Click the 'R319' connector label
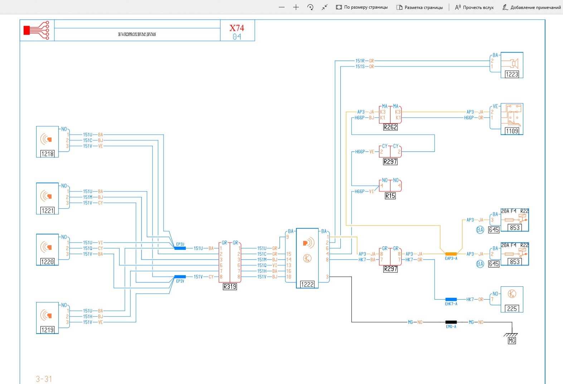Image resolution: width=563 pixels, height=384 pixels. [x=230, y=287]
